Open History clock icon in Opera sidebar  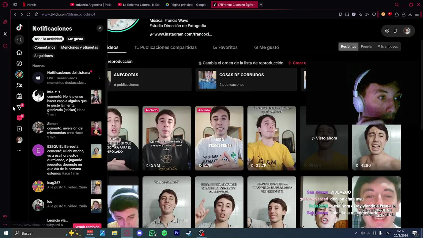tap(5, 46)
